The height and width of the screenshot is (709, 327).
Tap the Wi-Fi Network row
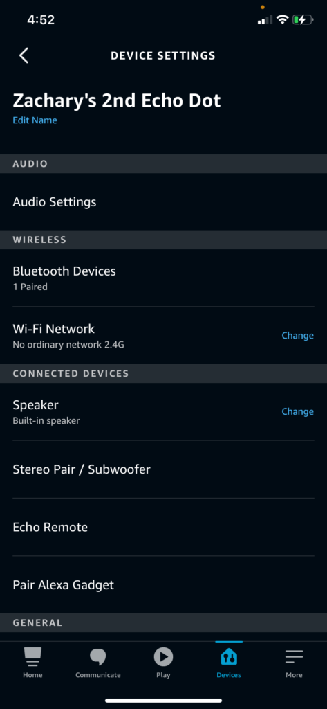pos(163,336)
